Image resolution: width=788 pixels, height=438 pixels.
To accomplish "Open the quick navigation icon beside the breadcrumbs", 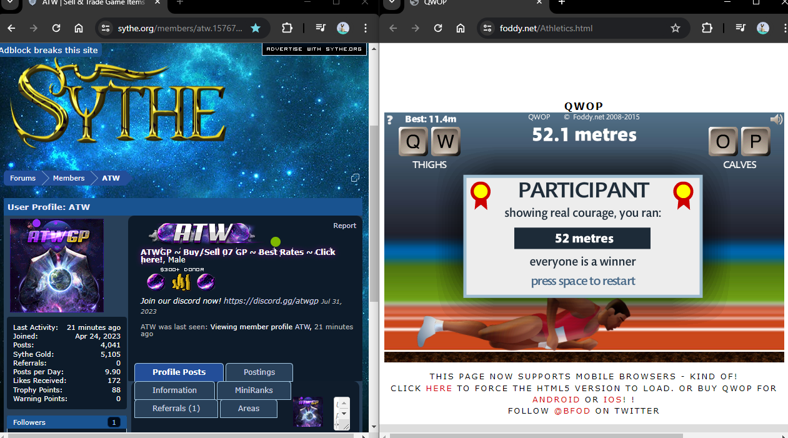I will tap(355, 178).
